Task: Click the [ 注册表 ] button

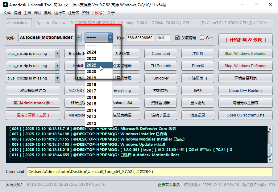Action: coord(198,78)
